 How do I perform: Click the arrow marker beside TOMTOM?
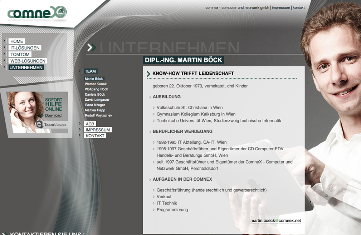(5, 54)
